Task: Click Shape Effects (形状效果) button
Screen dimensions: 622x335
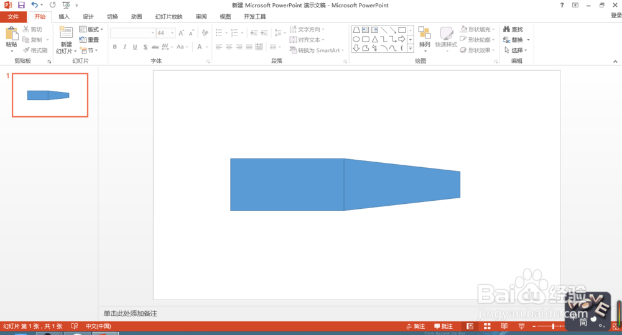Action: coord(477,50)
